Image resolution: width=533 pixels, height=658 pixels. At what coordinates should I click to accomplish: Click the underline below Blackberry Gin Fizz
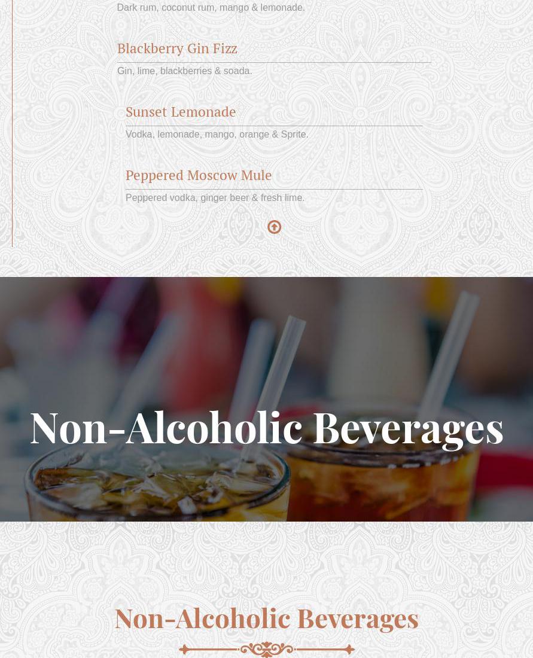point(274,63)
